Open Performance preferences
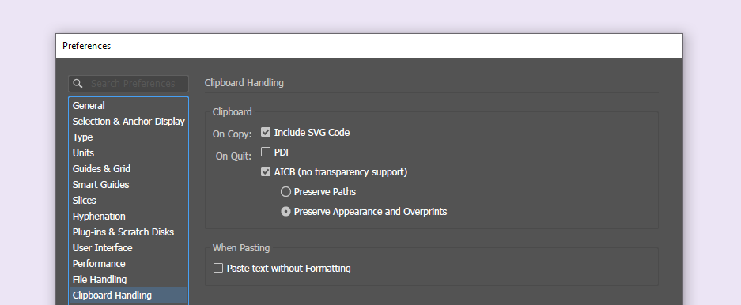Screen dimensions: 741x305 (129, 264)
